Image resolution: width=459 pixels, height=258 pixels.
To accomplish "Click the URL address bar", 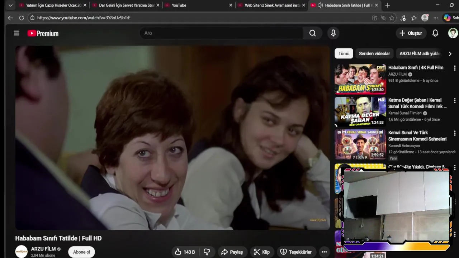I will (201, 18).
